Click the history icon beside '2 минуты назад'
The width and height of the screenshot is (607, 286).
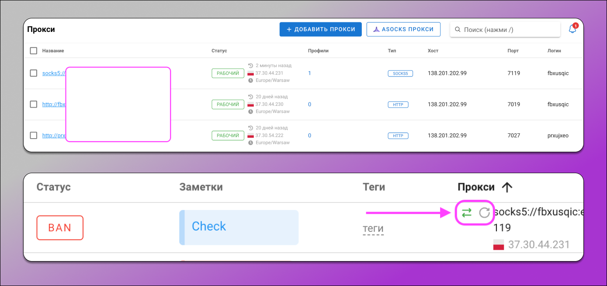pyautogui.click(x=250, y=65)
